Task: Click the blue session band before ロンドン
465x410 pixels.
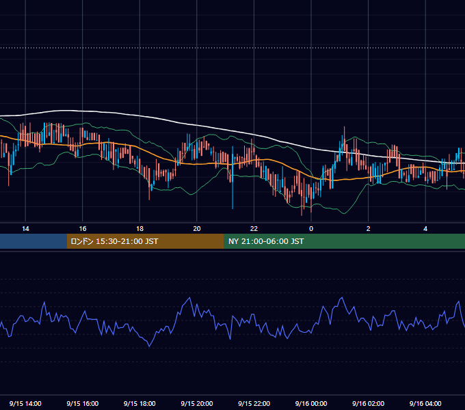Action: [34, 241]
